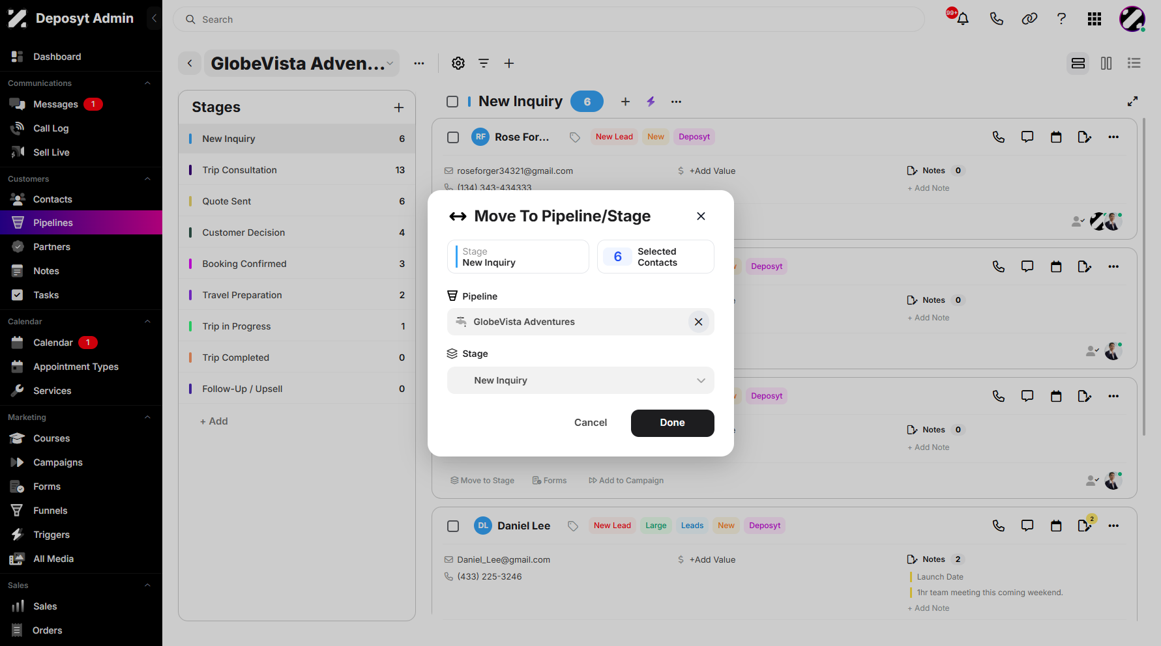Image resolution: width=1161 pixels, height=646 pixels.
Task: Check the Daniel Lee card checkbox
Action: pyautogui.click(x=453, y=526)
